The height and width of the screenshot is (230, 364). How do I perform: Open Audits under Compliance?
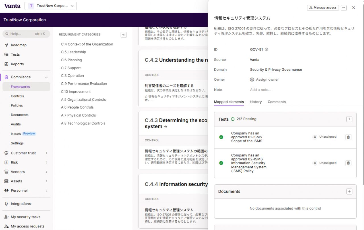16,124
